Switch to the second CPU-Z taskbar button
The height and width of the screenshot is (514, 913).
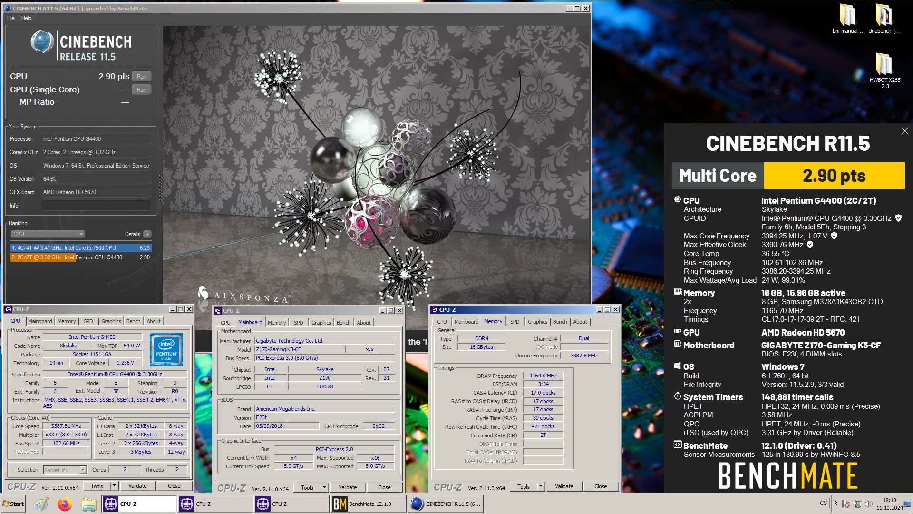pyautogui.click(x=215, y=504)
